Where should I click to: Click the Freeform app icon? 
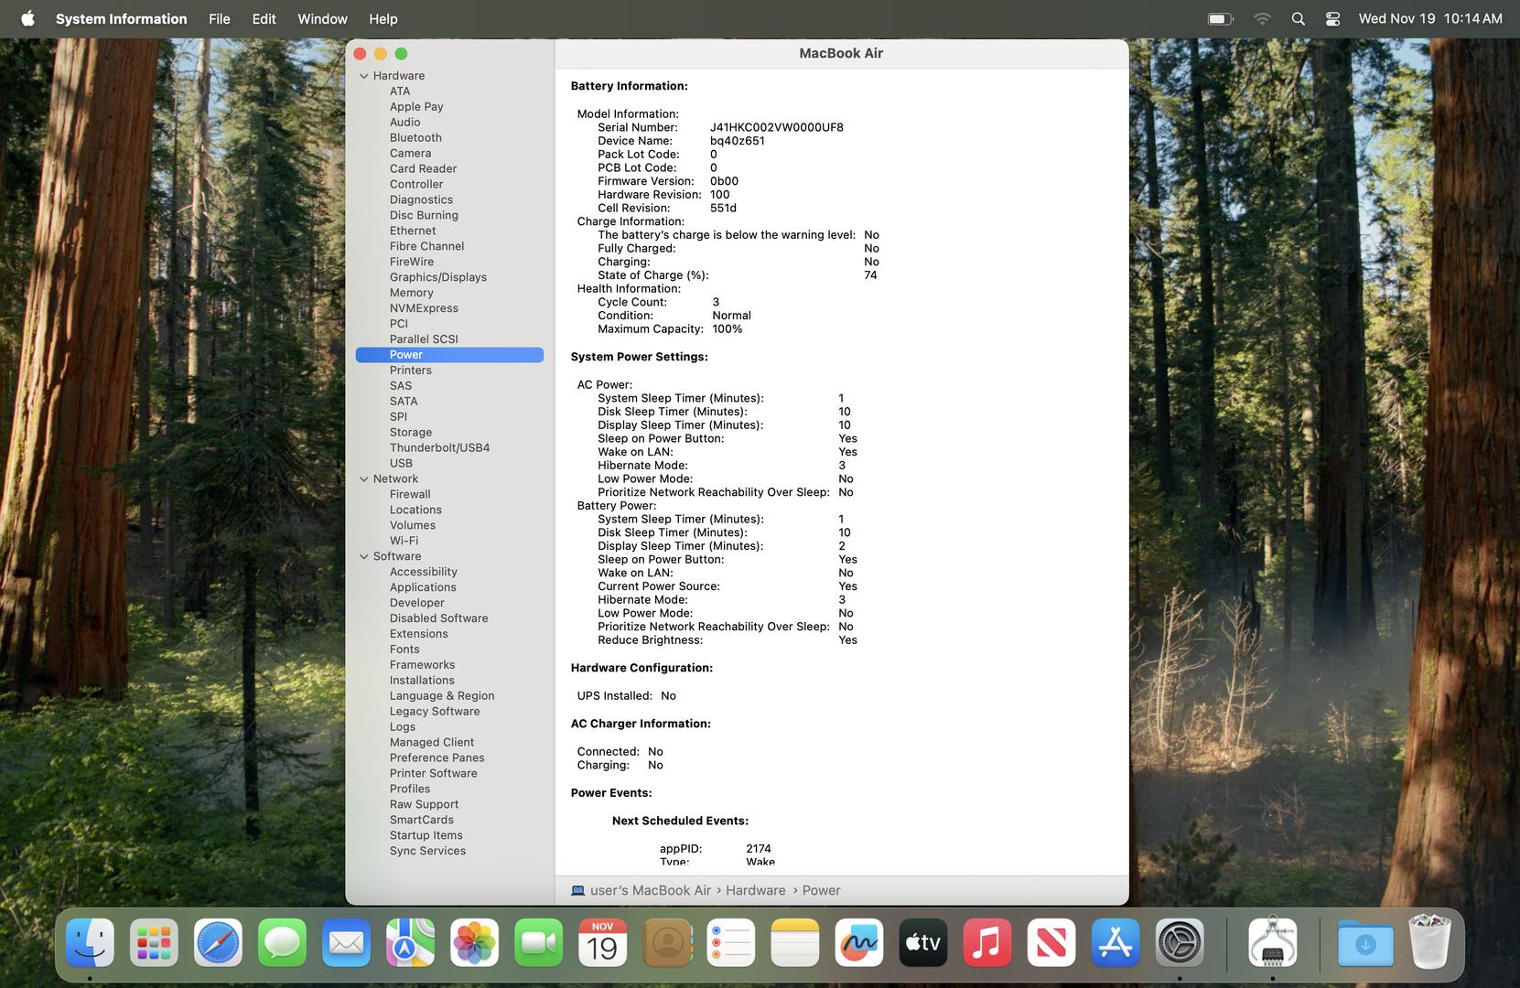click(858, 943)
